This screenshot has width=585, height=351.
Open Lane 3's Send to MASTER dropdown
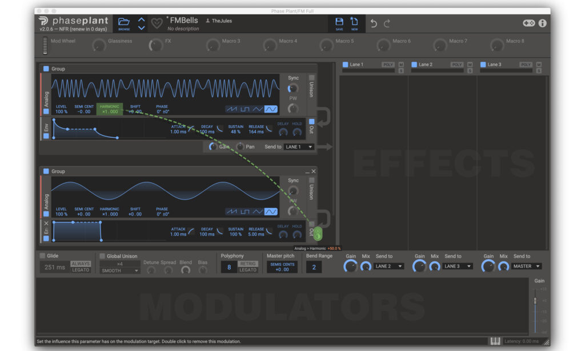(x=527, y=266)
